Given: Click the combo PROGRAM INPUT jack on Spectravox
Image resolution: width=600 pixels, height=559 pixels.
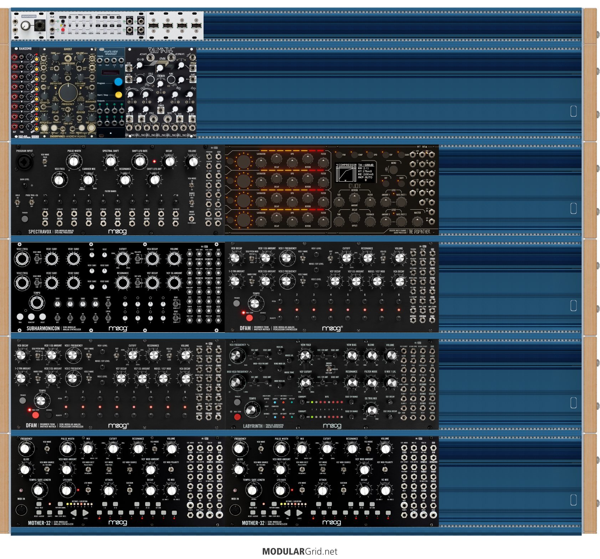Looking at the screenshot, I should (24, 162).
